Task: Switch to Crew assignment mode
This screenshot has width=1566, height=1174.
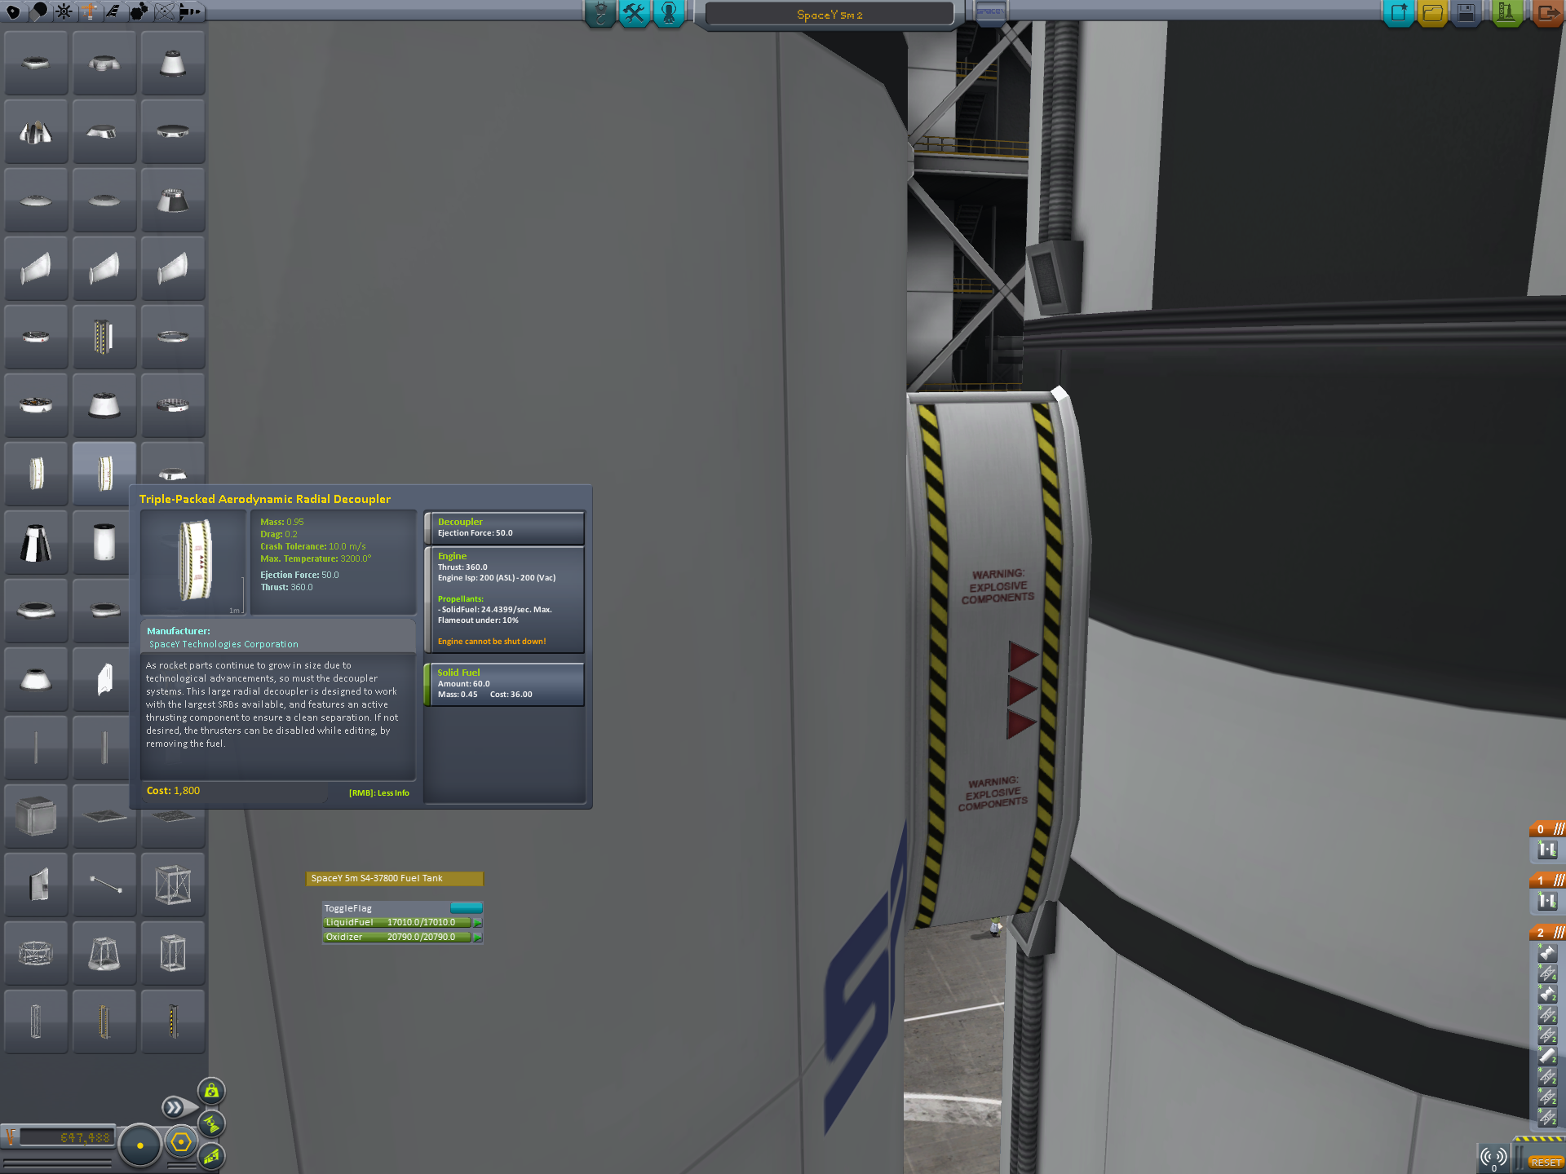Action: pos(669,13)
